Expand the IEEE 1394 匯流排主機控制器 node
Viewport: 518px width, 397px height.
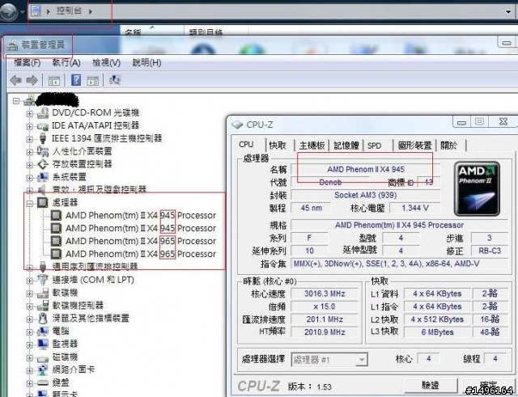(x=29, y=139)
